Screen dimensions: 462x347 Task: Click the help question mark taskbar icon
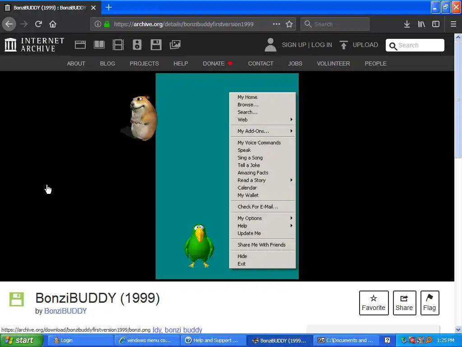pyautogui.click(x=387, y=341)
